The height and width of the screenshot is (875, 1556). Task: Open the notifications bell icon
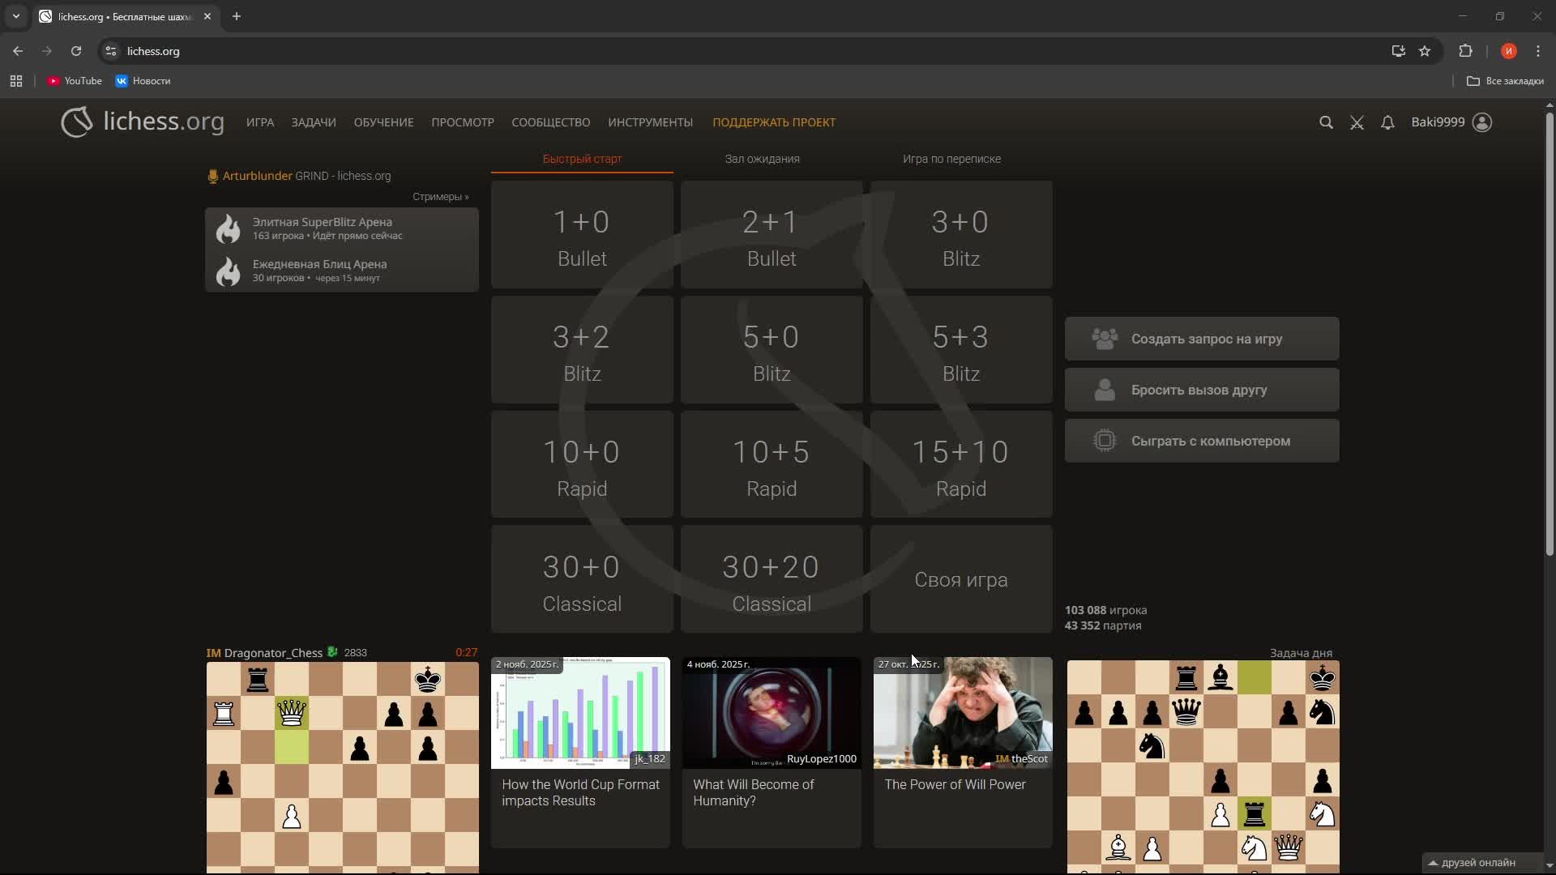pyautogui.click(x=1387, y=122)
